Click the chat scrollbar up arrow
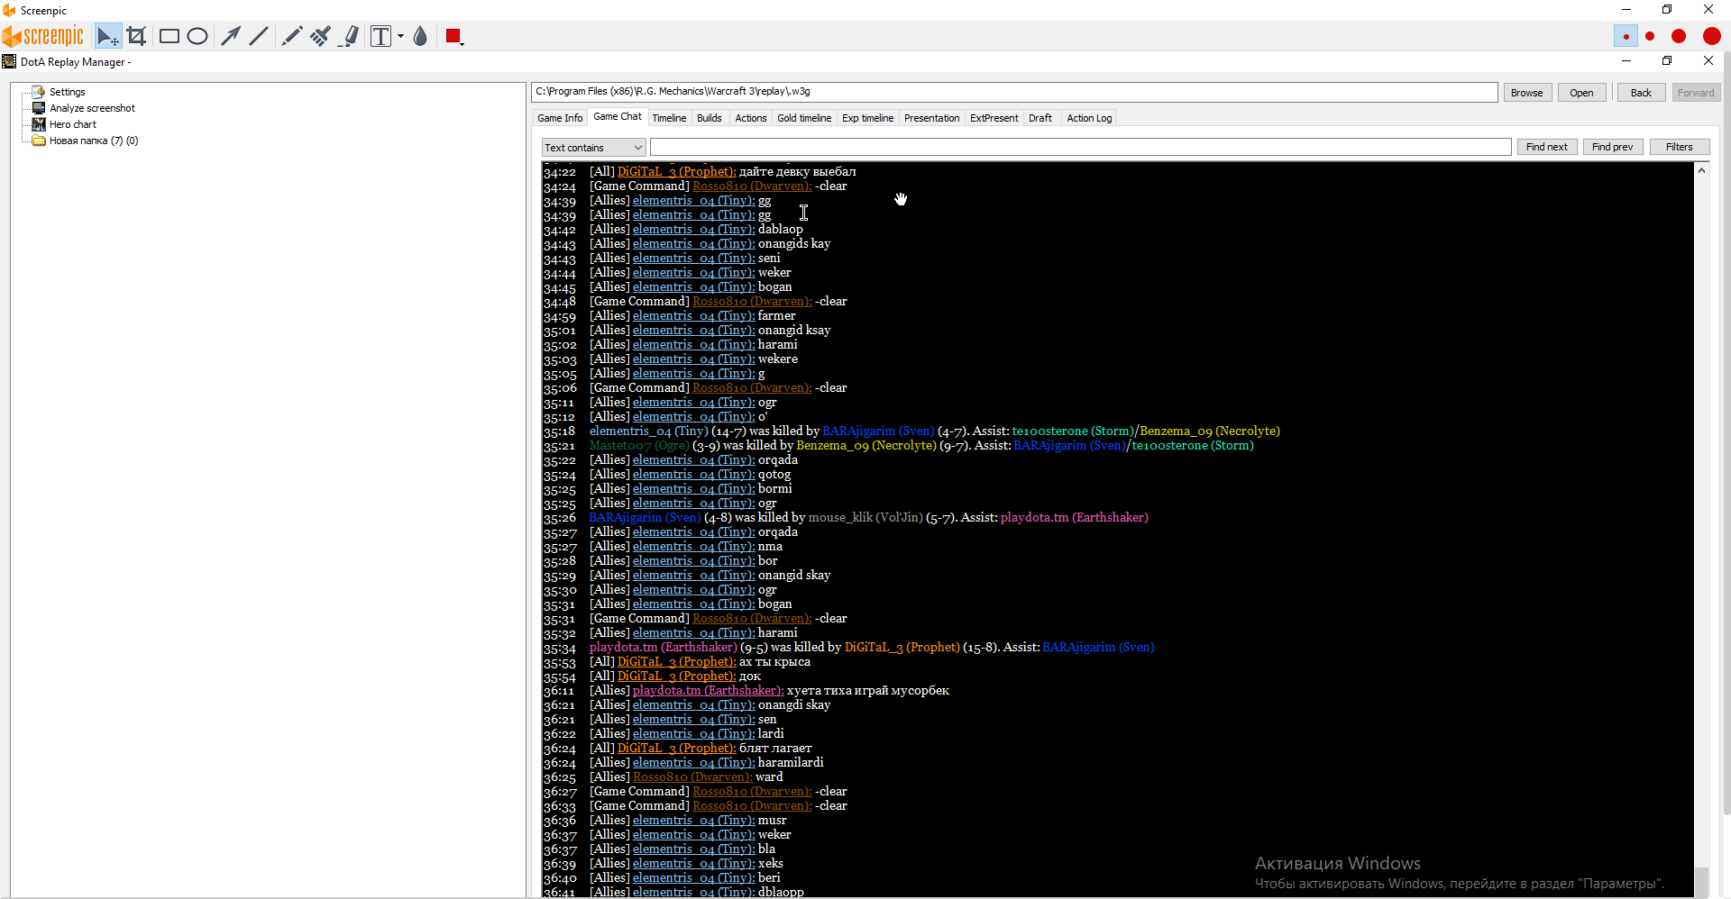This screenshot has height=899, width=1731. point(1701,170)
